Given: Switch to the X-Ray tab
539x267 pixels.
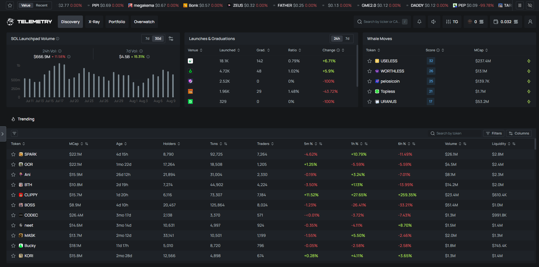Looking at the screenshot, I should pyautogui.click(x=94, y=22).
